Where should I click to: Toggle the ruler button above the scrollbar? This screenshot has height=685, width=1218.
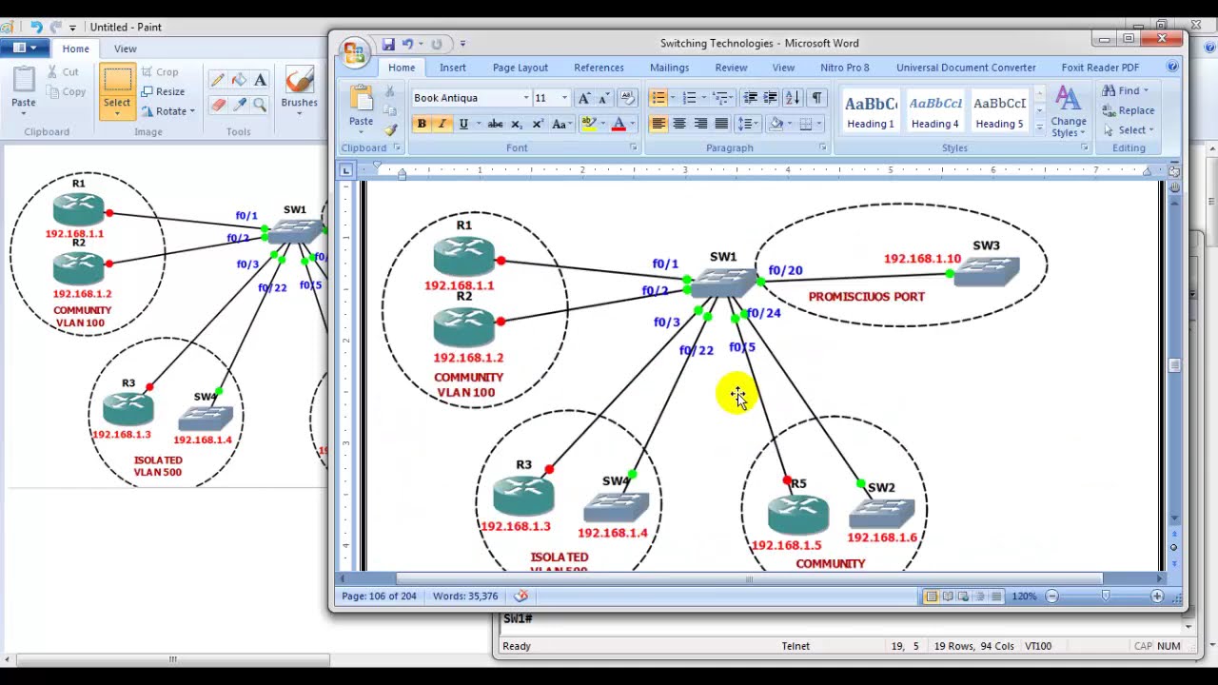point(1174,171)
